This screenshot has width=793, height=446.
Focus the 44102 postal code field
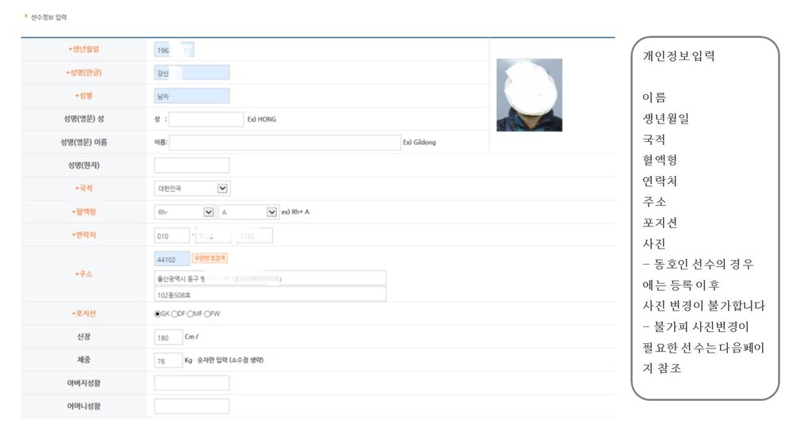172,259
